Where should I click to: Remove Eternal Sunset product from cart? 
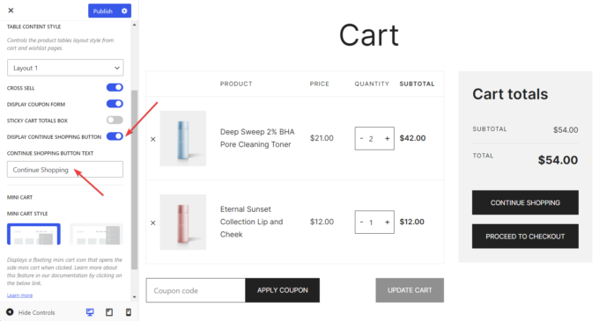pyautogui.click(x=152, y=223)
